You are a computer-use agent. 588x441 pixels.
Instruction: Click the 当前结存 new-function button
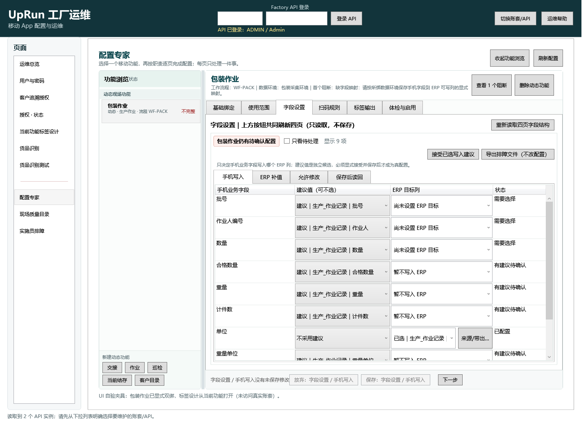pos(117,380)
